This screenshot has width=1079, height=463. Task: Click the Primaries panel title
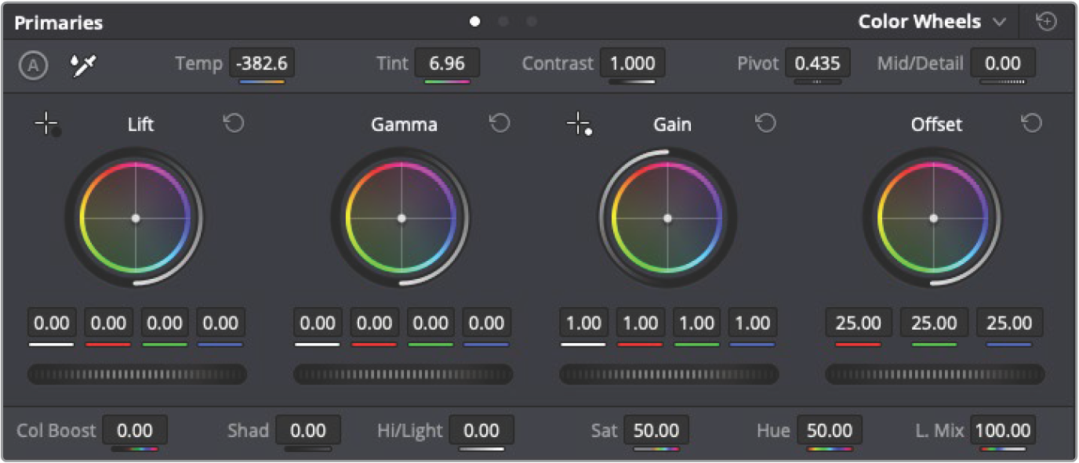59,23
